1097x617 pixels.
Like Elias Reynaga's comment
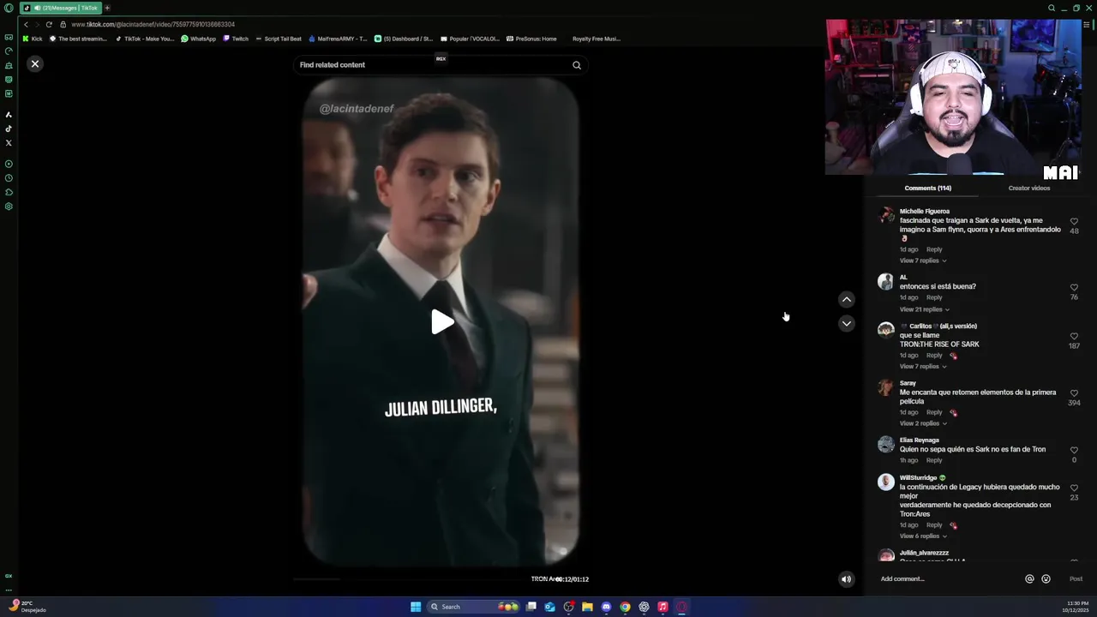[1074, 451]
